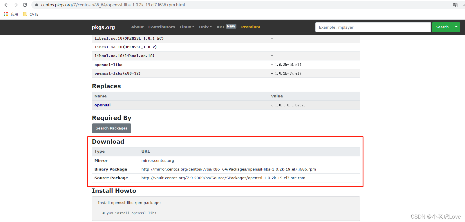
Task: Click the Source Package row label
Action: 111,178
